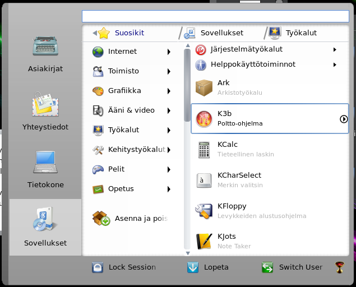Click the Switch User button

[x=292, y=267]
